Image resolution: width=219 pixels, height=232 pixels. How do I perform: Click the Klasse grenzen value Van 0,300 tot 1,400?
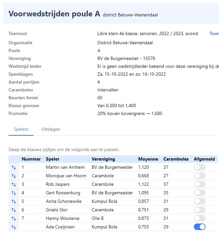[x=117, y=106]
